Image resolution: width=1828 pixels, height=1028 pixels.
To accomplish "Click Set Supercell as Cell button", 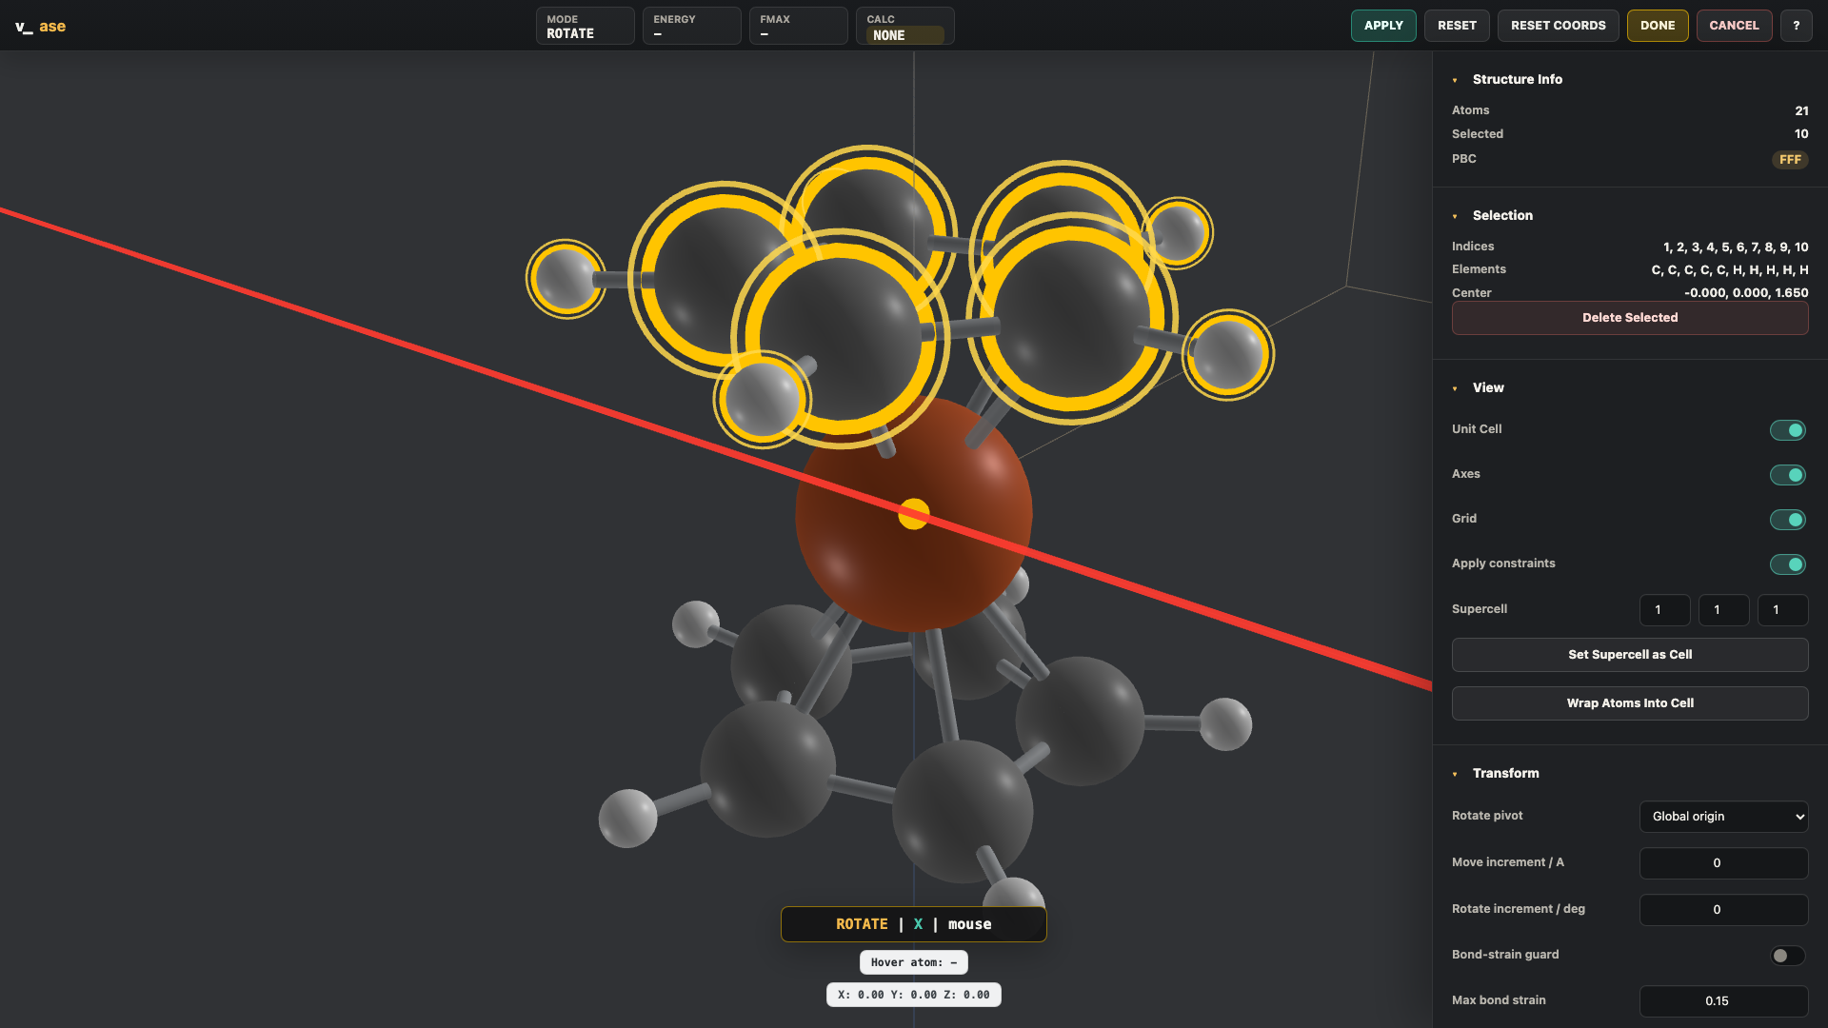I will click(x=1629, y=655).
